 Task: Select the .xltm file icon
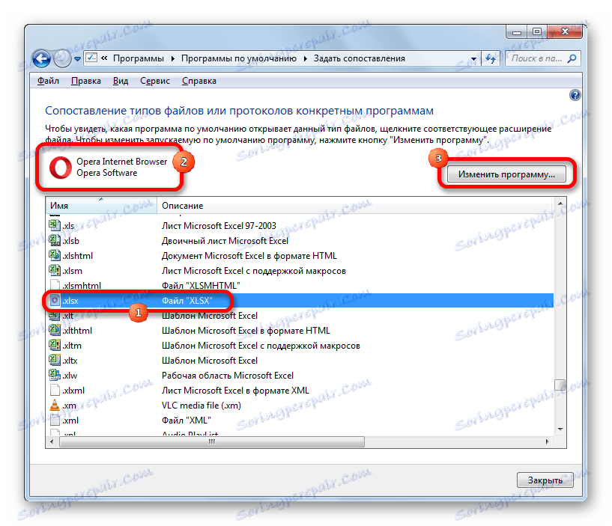click(x=54, y=345)
